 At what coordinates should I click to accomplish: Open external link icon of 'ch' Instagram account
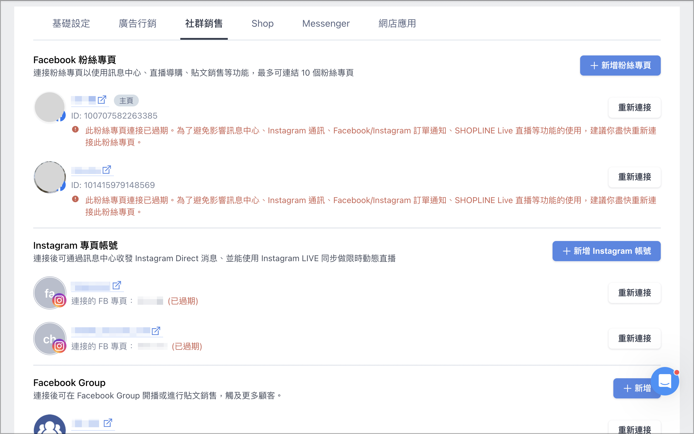pos(156,331)
